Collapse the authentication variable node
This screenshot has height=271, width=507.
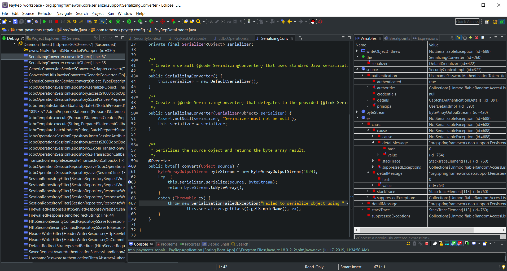click(362, 76)
